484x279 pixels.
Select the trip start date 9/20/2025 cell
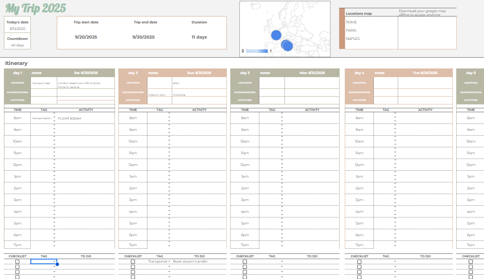tap(86, 37)
